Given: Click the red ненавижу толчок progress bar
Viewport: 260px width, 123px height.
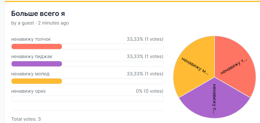Looking at the screenshot, I should (x=87, y=46).
